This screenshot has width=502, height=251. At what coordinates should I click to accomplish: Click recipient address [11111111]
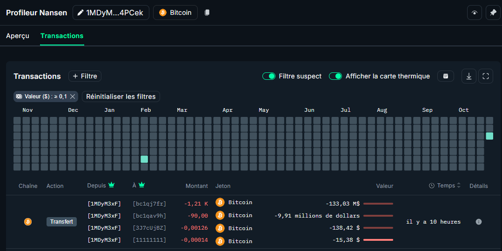(x=149, y=239)
